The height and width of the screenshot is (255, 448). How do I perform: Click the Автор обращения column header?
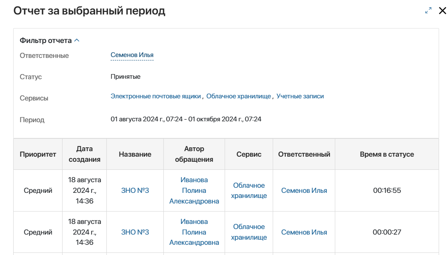click(194, 154)
